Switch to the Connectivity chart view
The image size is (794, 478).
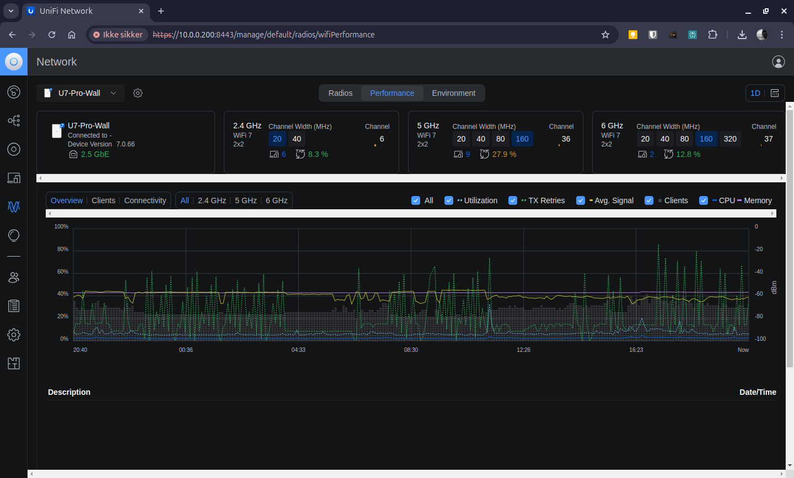point(145,200)
